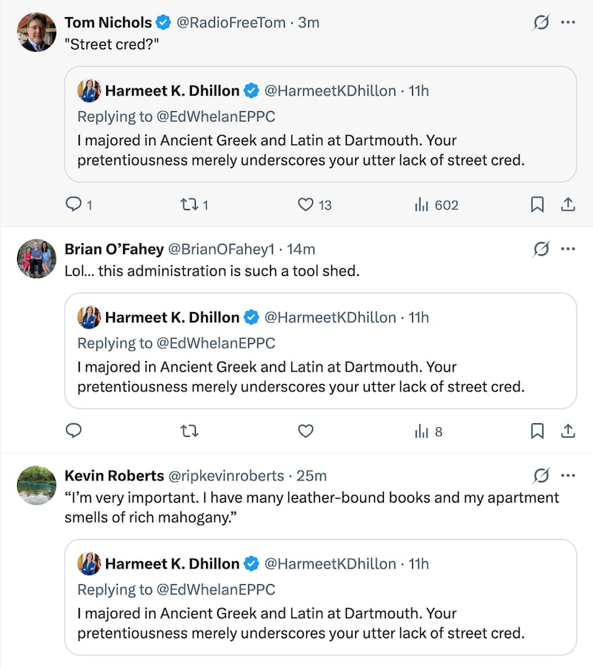The height and width of the screenshot is (668, 593).
Task: Open the more options menu on Tom Nichols' tweet
Action: pyautogui.click(x=569, y=22)
